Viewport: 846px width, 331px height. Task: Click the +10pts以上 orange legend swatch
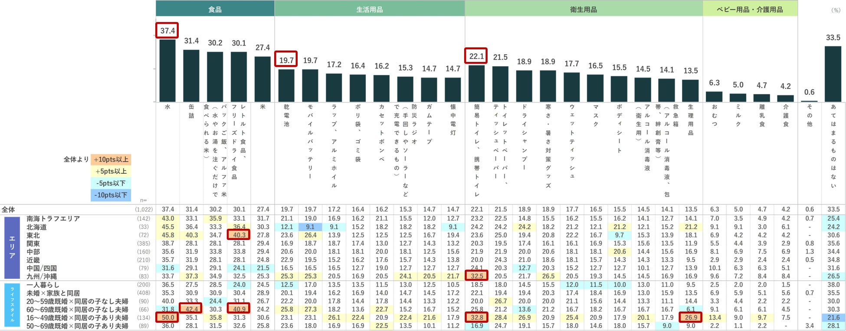pos(111,159)
